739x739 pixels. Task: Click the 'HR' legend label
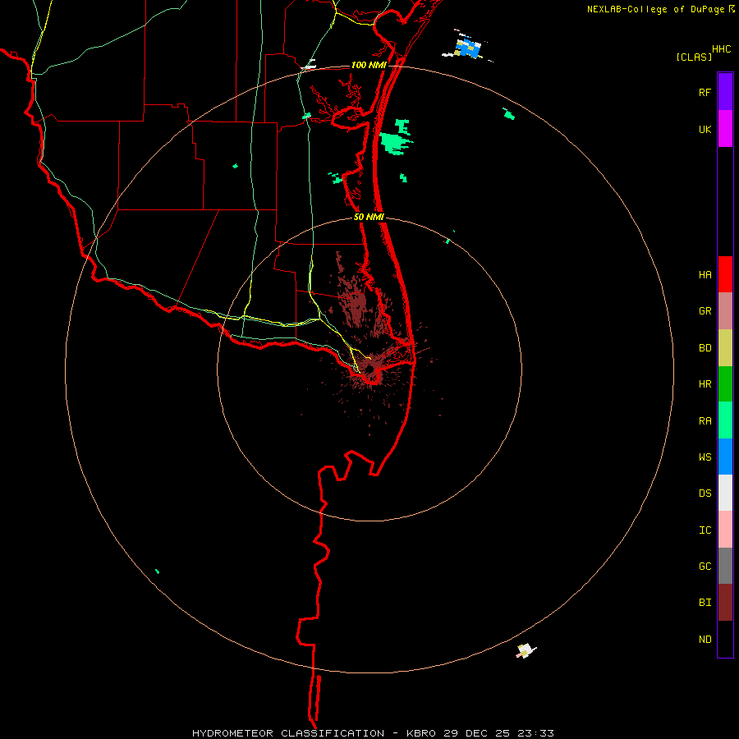pyautogui.click(x=705, y=384)
